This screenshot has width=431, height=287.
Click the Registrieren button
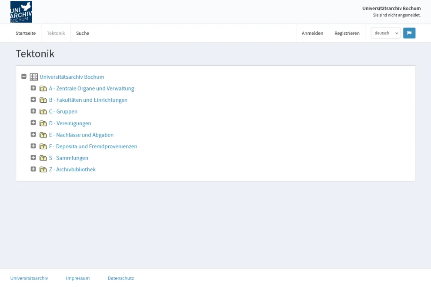pyautogui.click(x=347, y=33)
